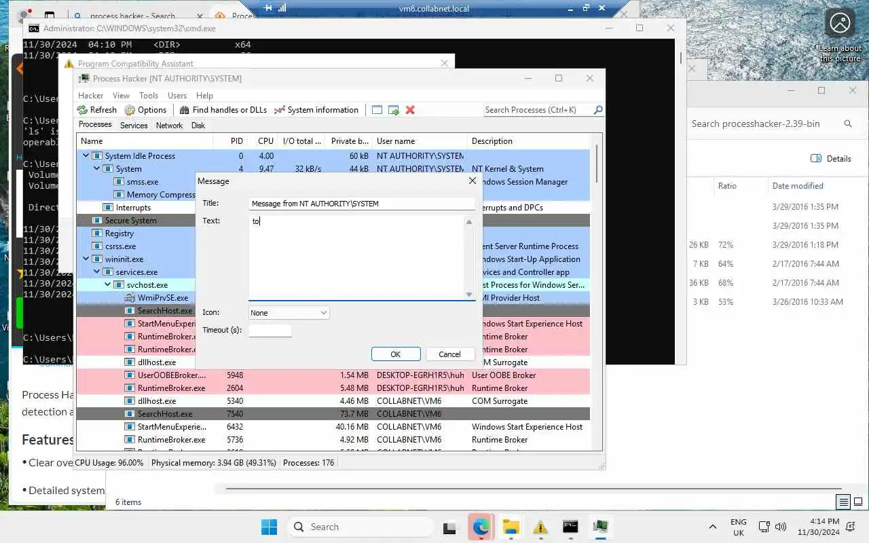Switch to the Disk tab

[198, 126]
